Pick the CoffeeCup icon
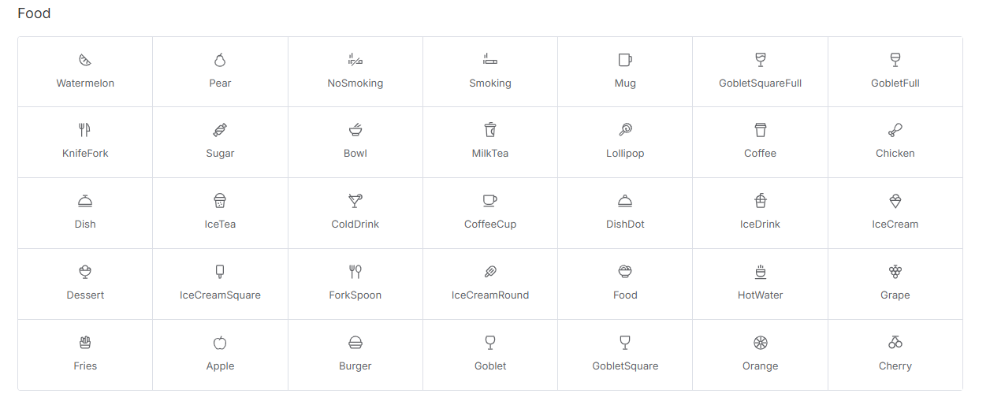This screenshot has width=990, height=401. 490,201
